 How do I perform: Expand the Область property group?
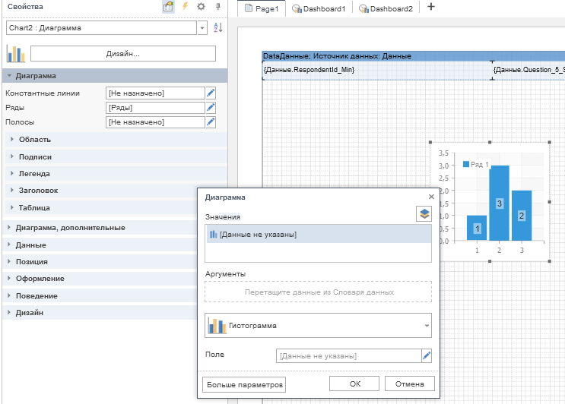[x=34, y=139]
